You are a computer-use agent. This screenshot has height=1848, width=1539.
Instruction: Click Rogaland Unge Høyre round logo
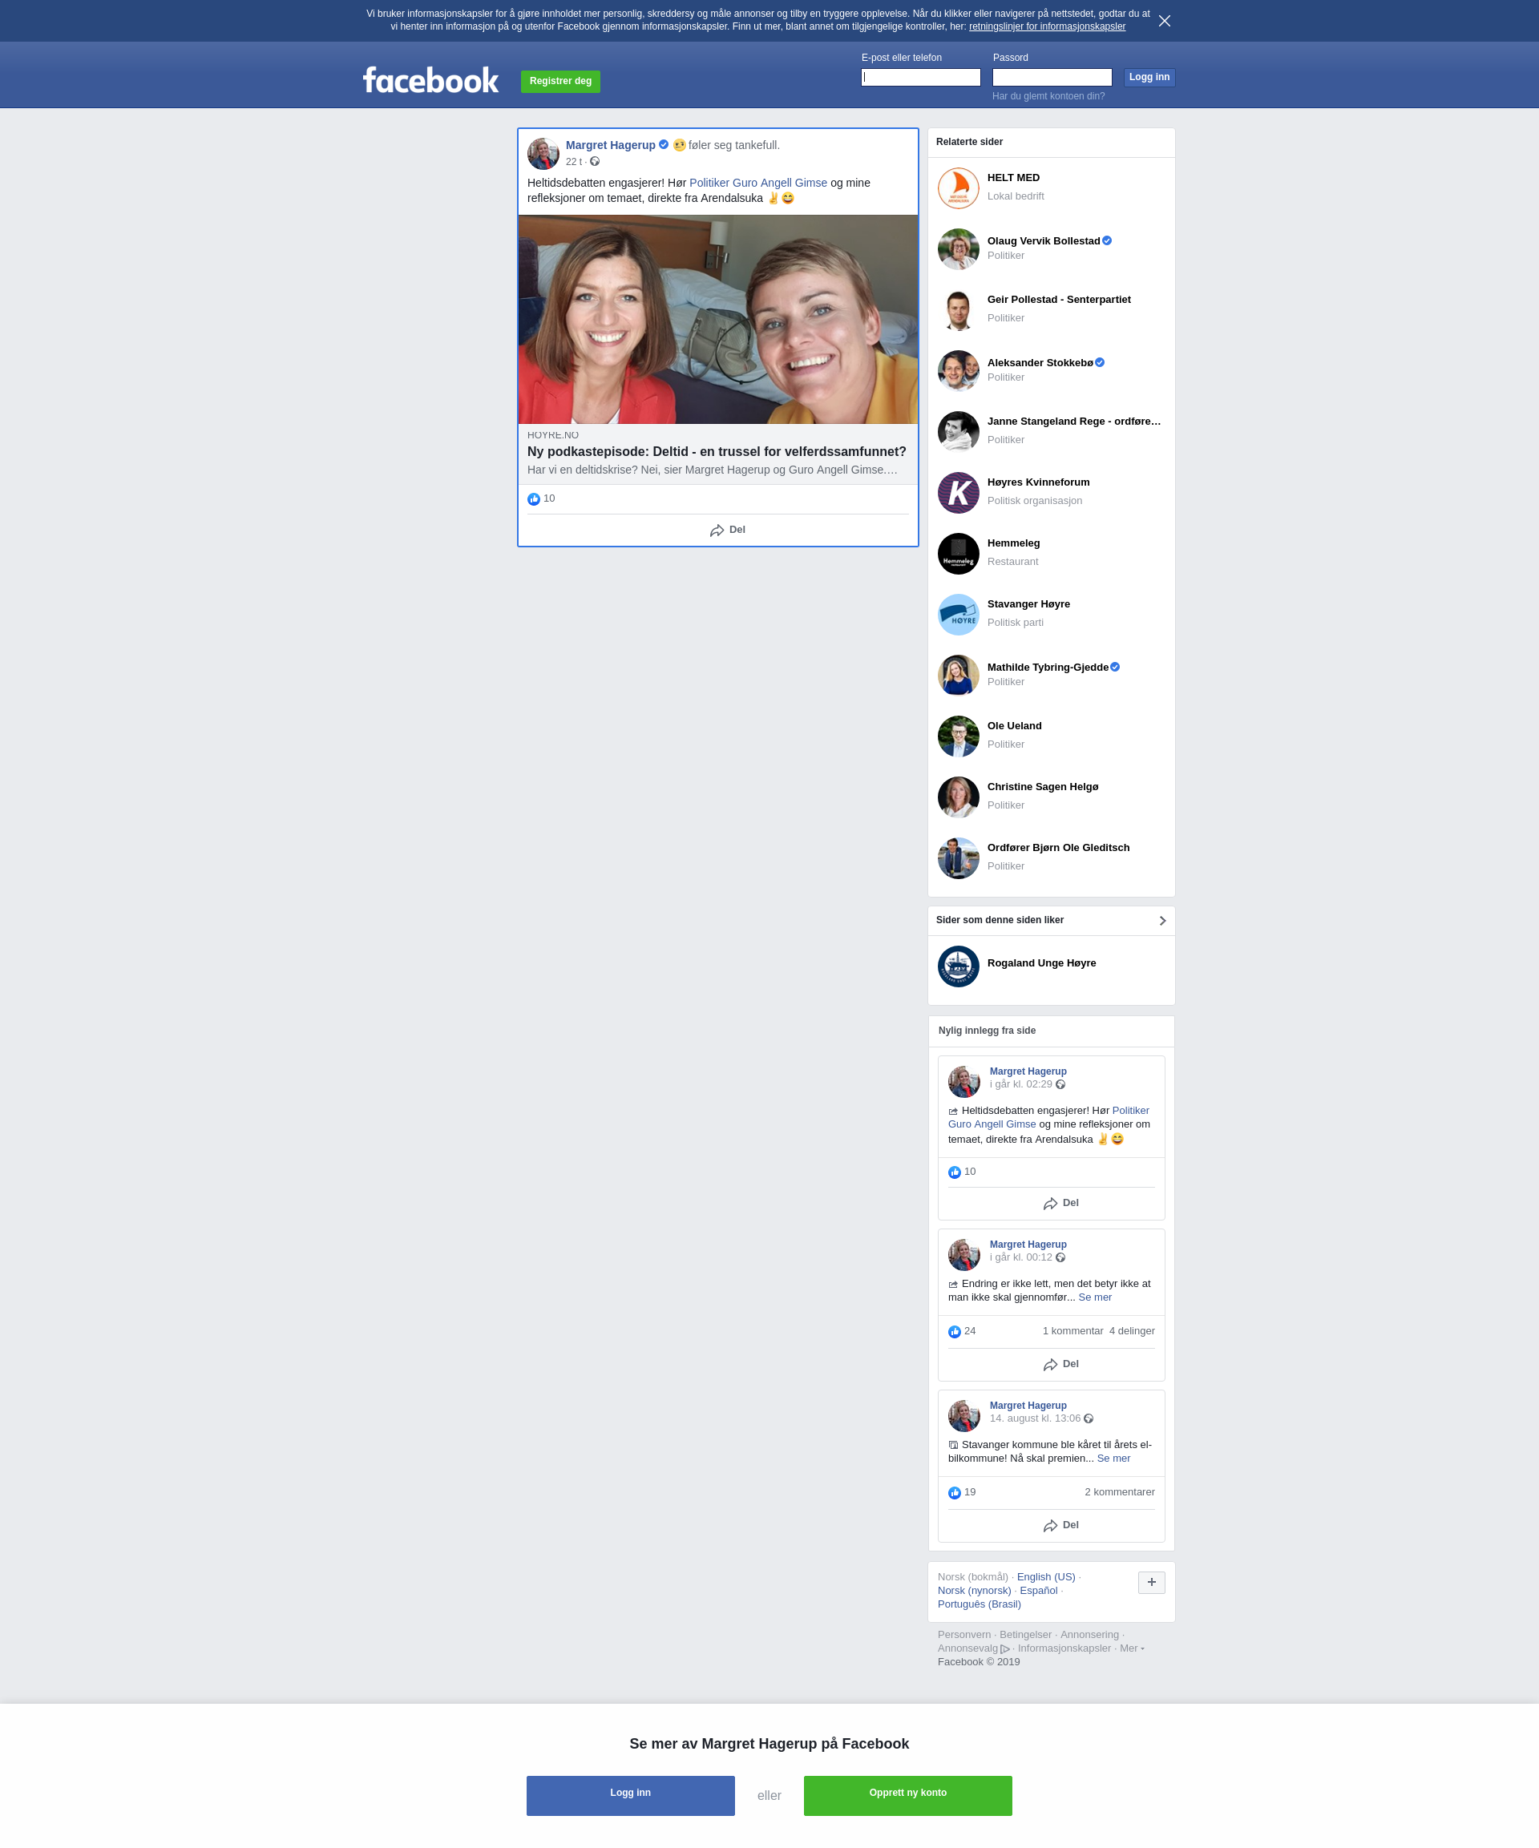(958, 966)
